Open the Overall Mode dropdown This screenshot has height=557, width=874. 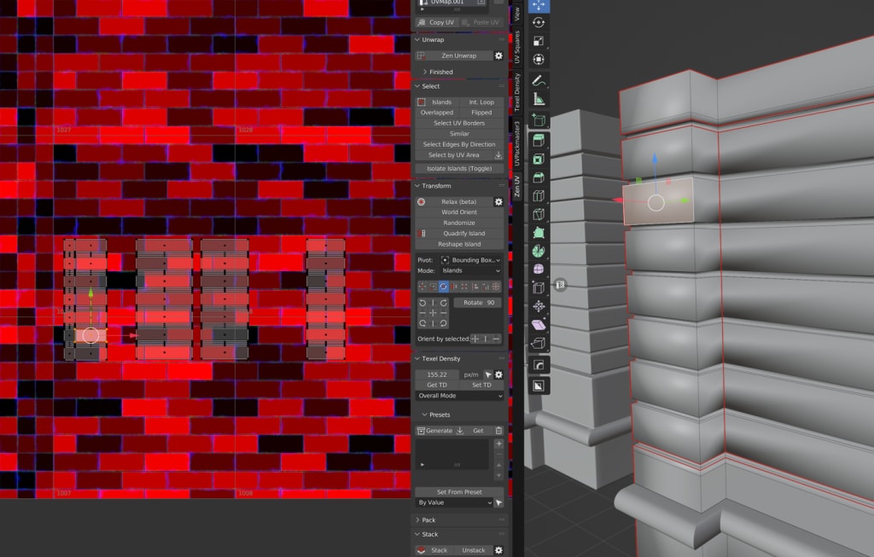pos(459,396)
